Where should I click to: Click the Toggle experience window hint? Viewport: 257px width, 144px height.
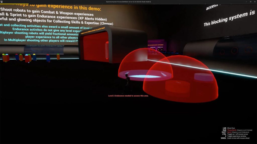pyautogui.click(x=237, y=136)
